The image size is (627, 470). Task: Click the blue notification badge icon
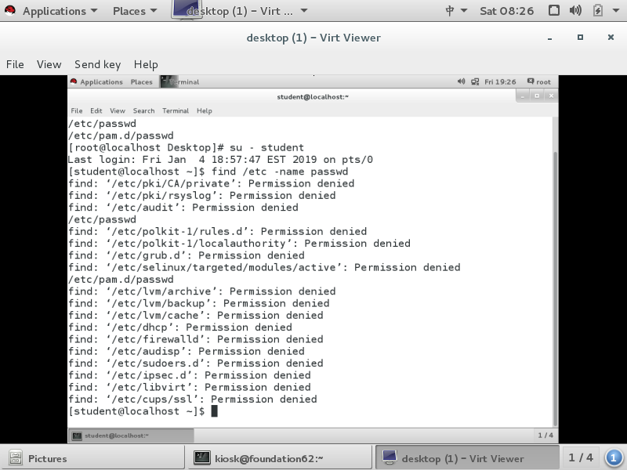click(x=614, y=458)
